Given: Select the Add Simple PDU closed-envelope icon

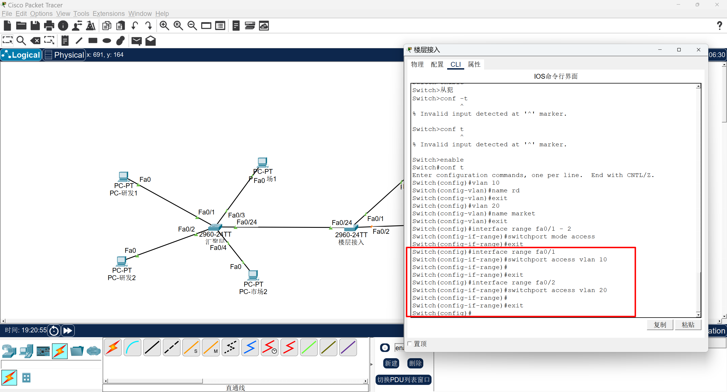Looking at the screenshot, I should pos(137,41).
